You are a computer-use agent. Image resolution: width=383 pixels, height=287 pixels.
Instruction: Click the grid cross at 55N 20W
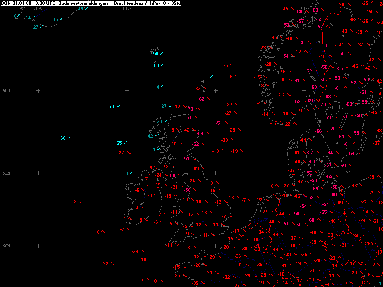(x=38, y=173)
